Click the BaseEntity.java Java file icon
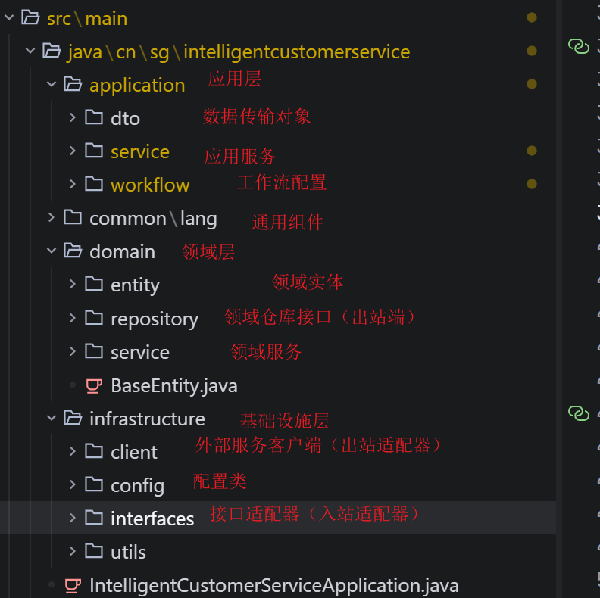 pos(94,385)
